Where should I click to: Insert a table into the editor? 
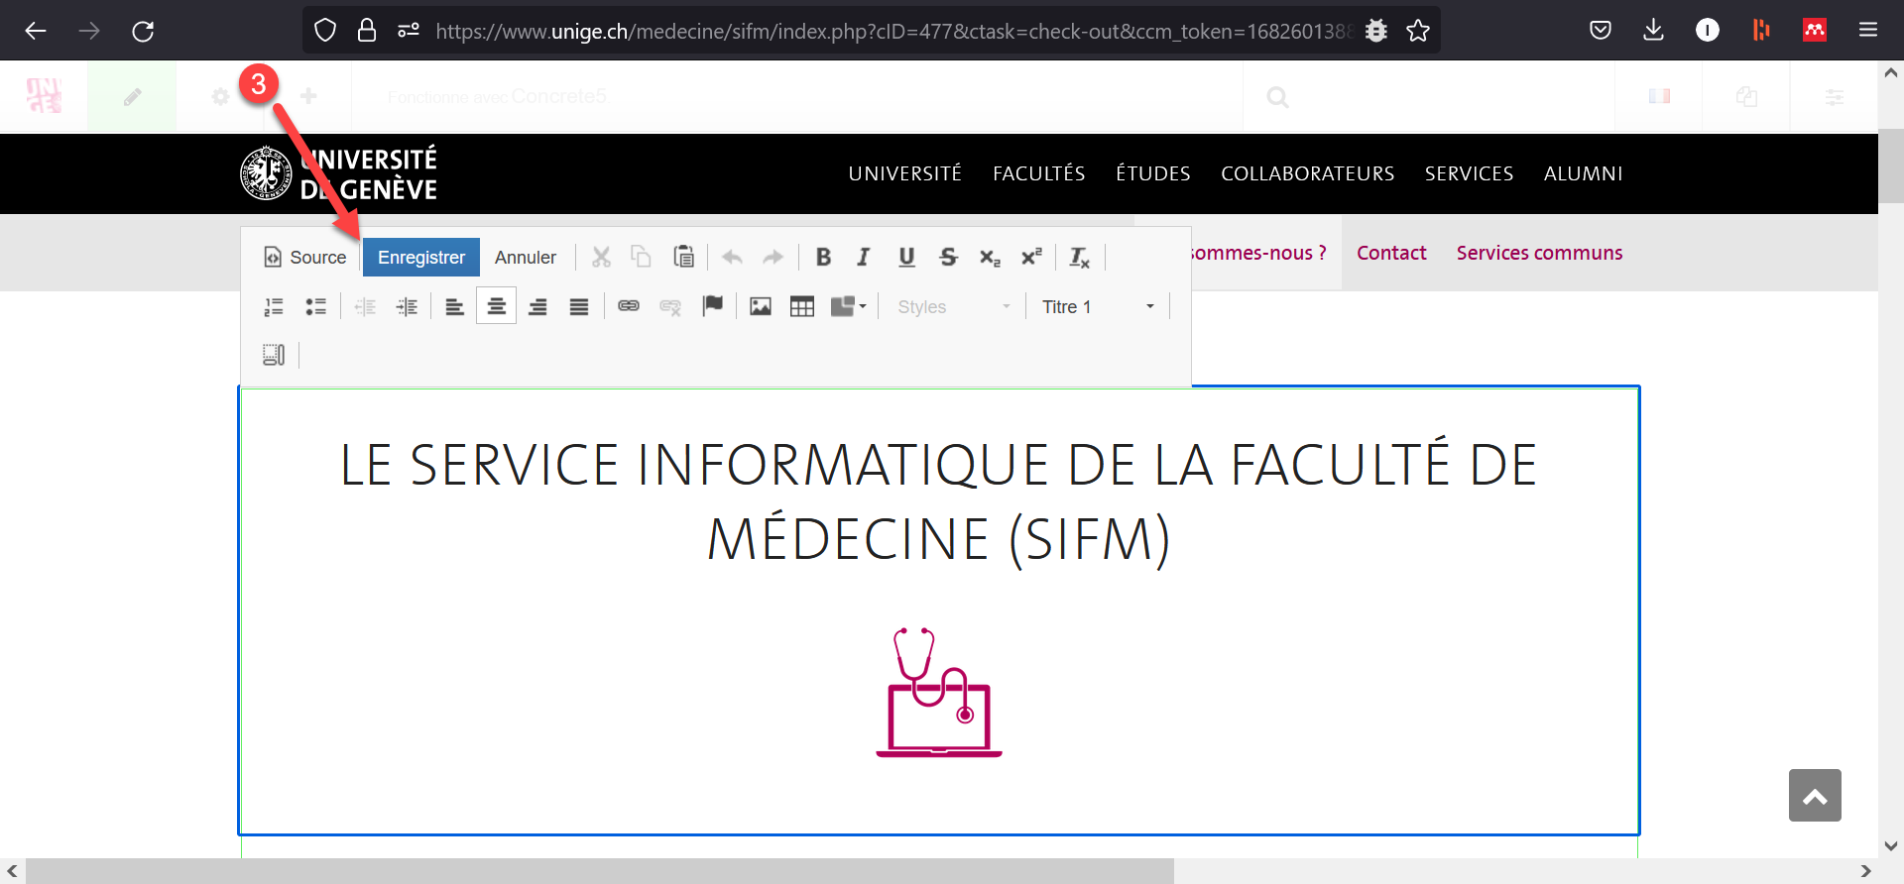tap(802, 307)
